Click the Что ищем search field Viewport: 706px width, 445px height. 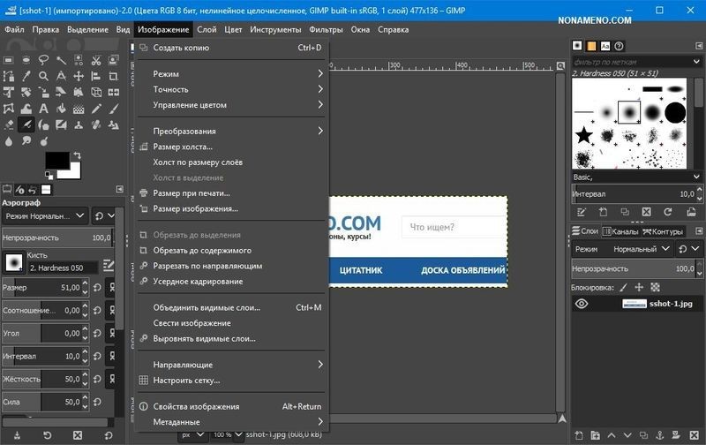pos(450,227)
